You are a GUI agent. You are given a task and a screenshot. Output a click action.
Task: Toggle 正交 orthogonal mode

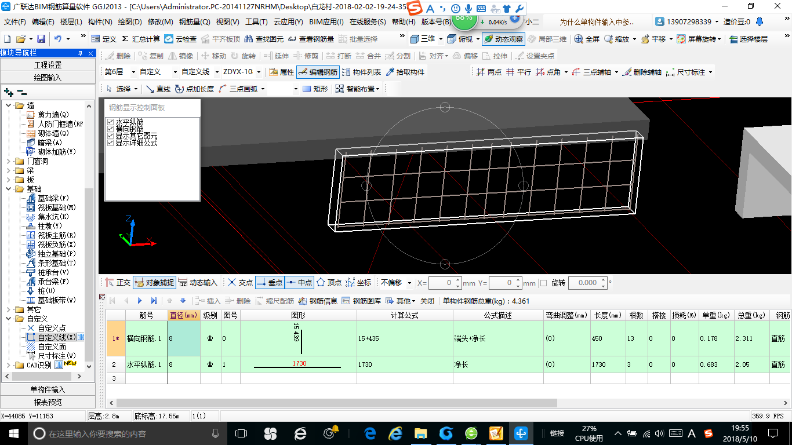pos(118,283)
